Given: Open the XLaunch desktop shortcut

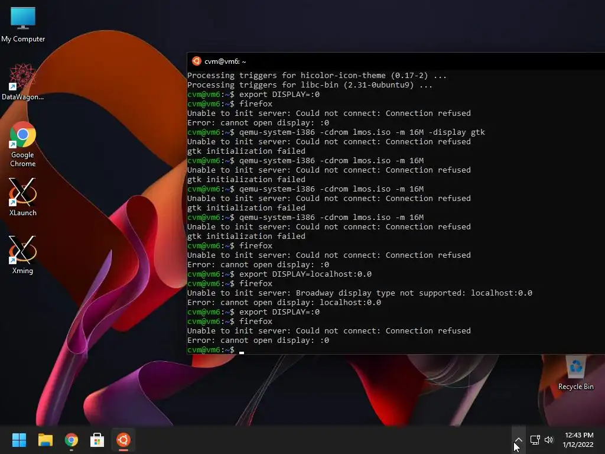Looking at the screenshot, I should 23,197.
